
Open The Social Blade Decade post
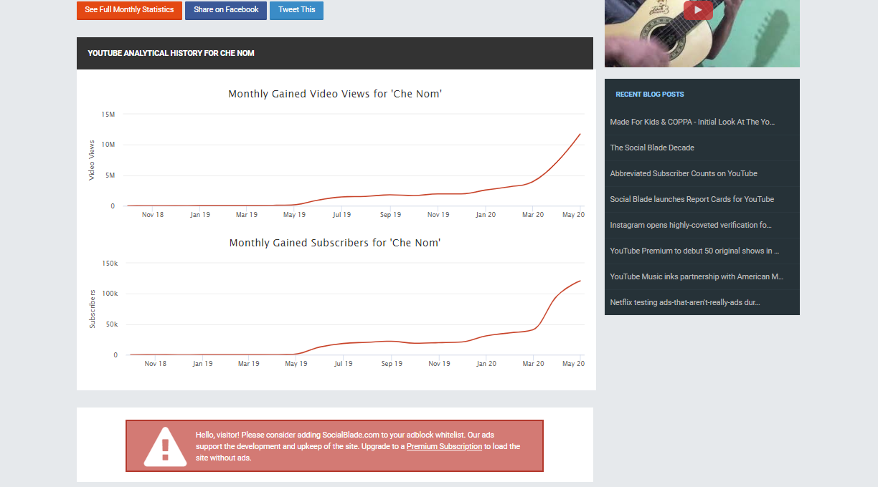coord(652,148)
